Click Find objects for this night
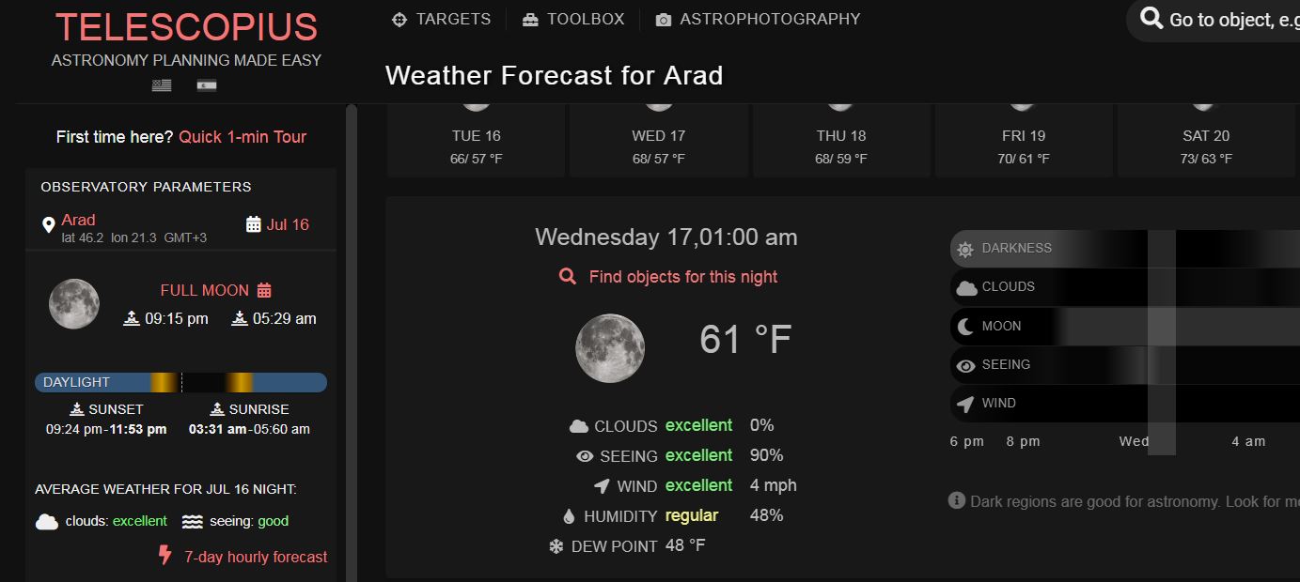The height and width of the screenshot is (582, 1300). [x=668, y=277]
